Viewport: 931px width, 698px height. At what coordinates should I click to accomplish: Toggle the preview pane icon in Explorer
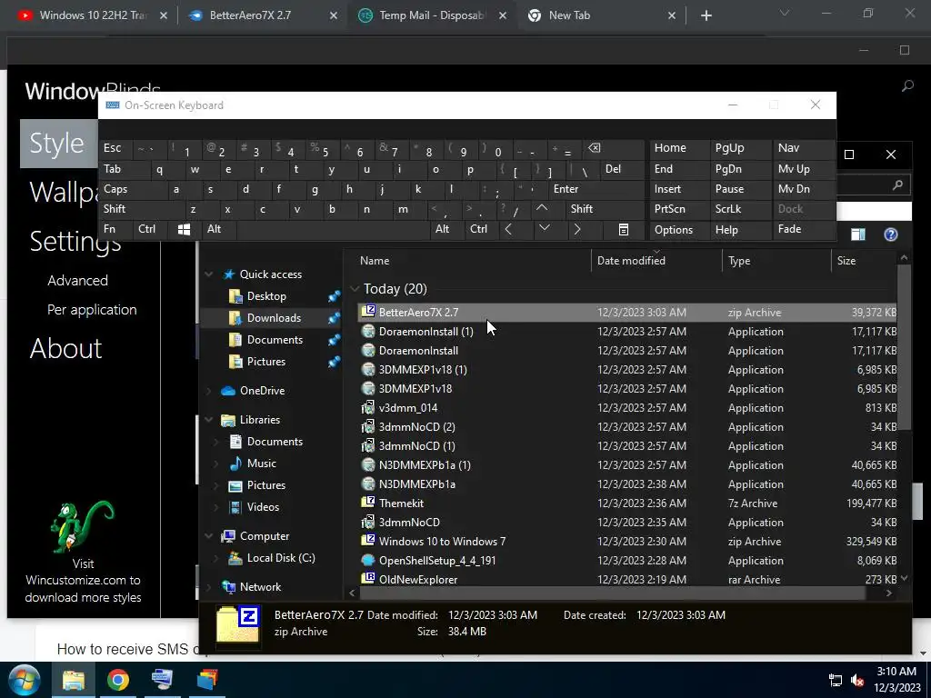pyautogui.click(x=858, y=234)
